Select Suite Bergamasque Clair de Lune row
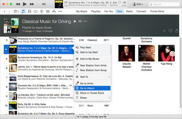 [39, 78]
